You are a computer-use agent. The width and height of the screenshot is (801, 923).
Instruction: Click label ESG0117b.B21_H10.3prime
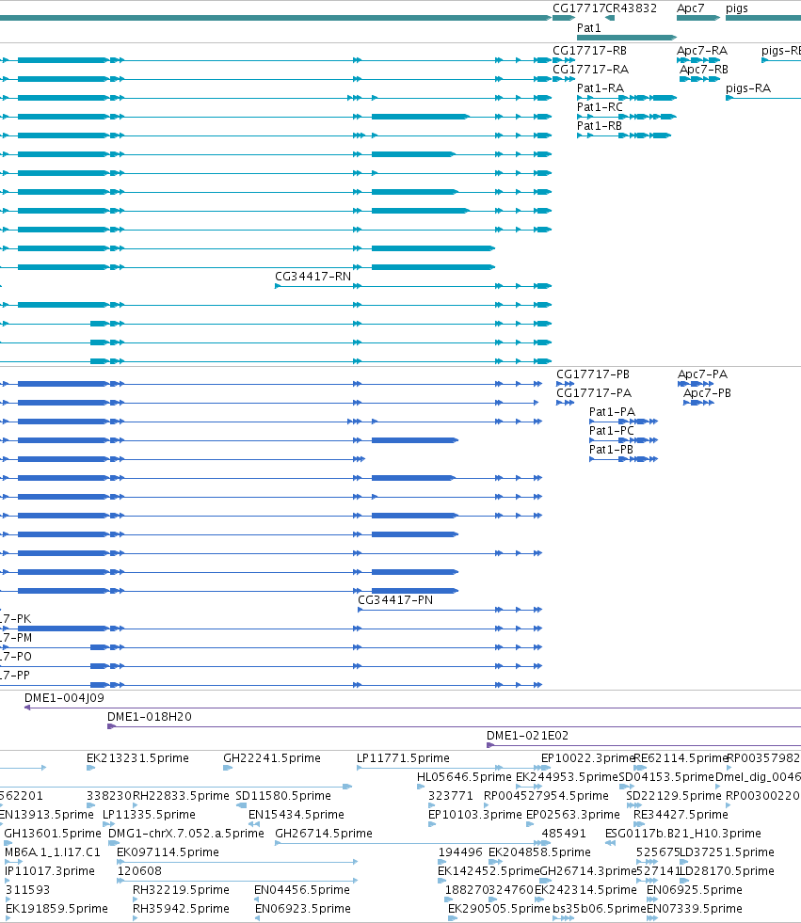[683, 834]
